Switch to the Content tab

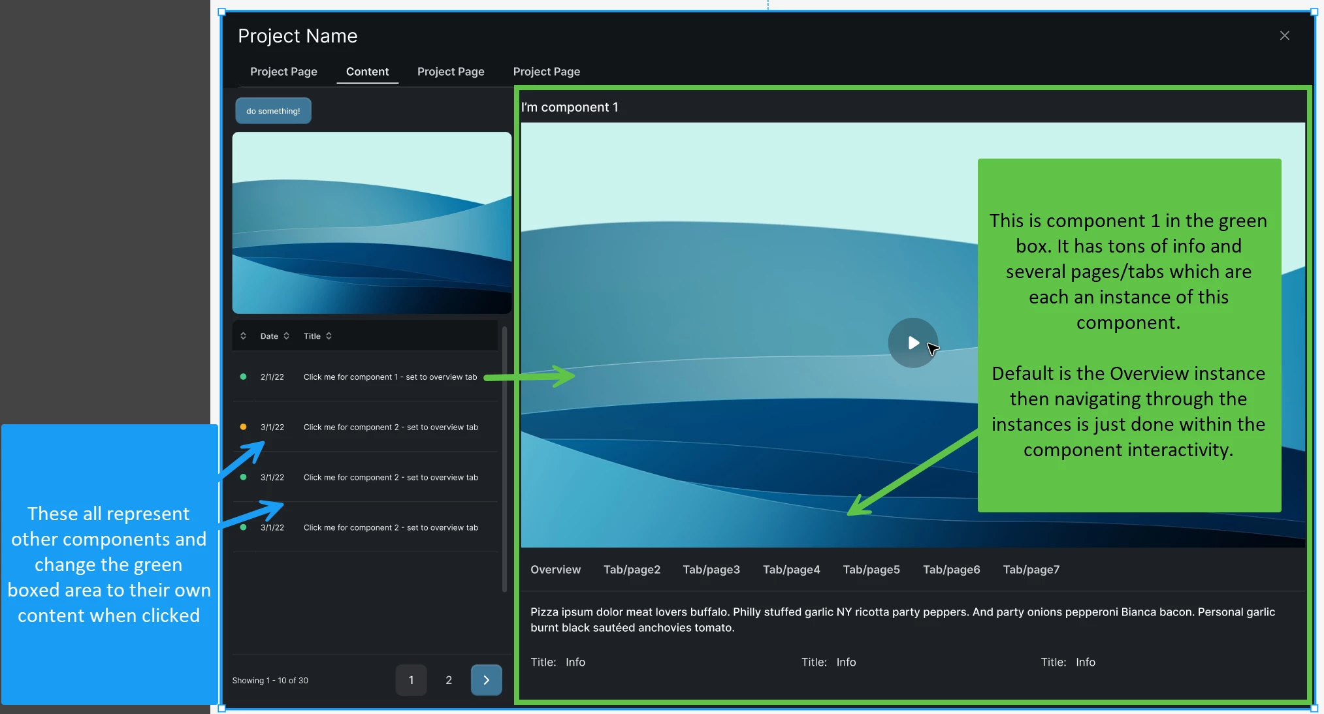pos(367,72)
